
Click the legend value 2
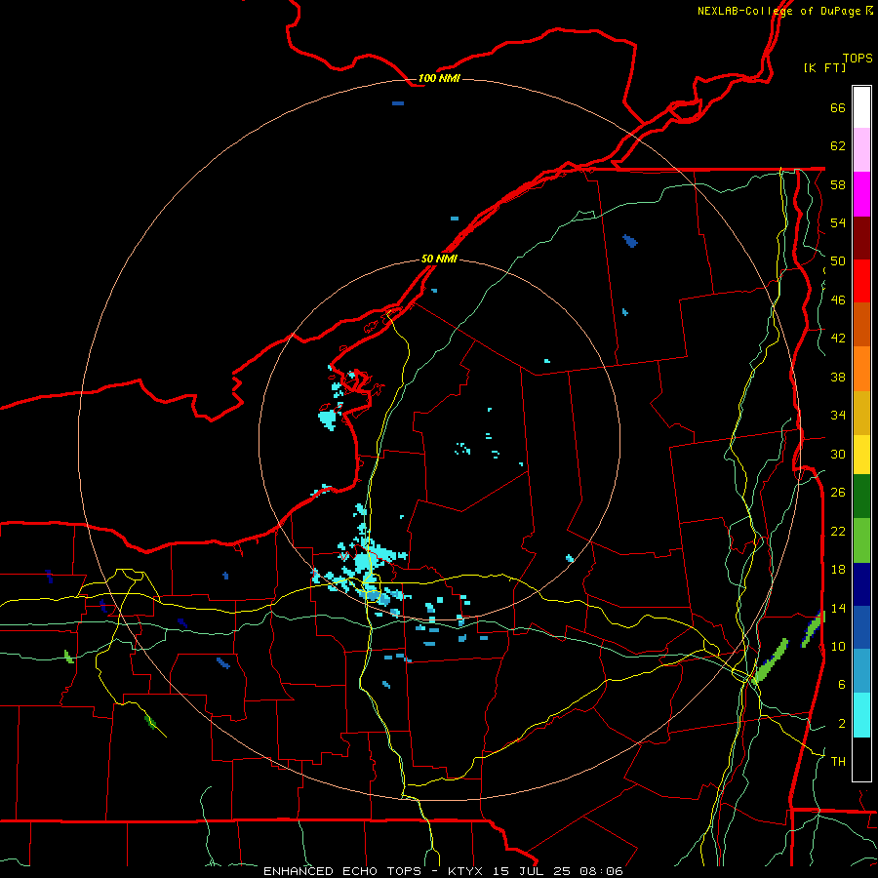click(x=842, y=723)
